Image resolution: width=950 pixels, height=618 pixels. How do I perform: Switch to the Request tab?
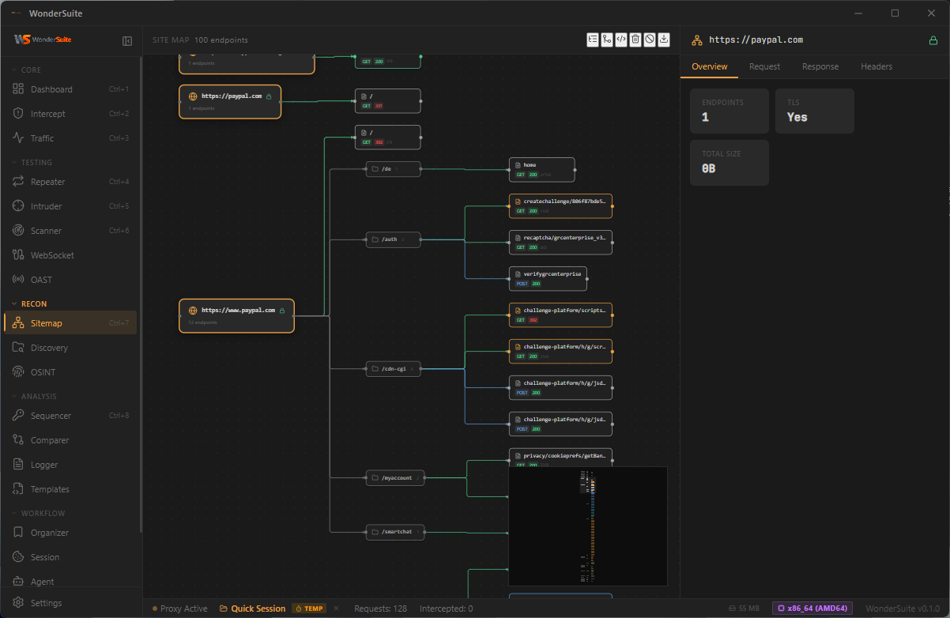click(764, 66)
